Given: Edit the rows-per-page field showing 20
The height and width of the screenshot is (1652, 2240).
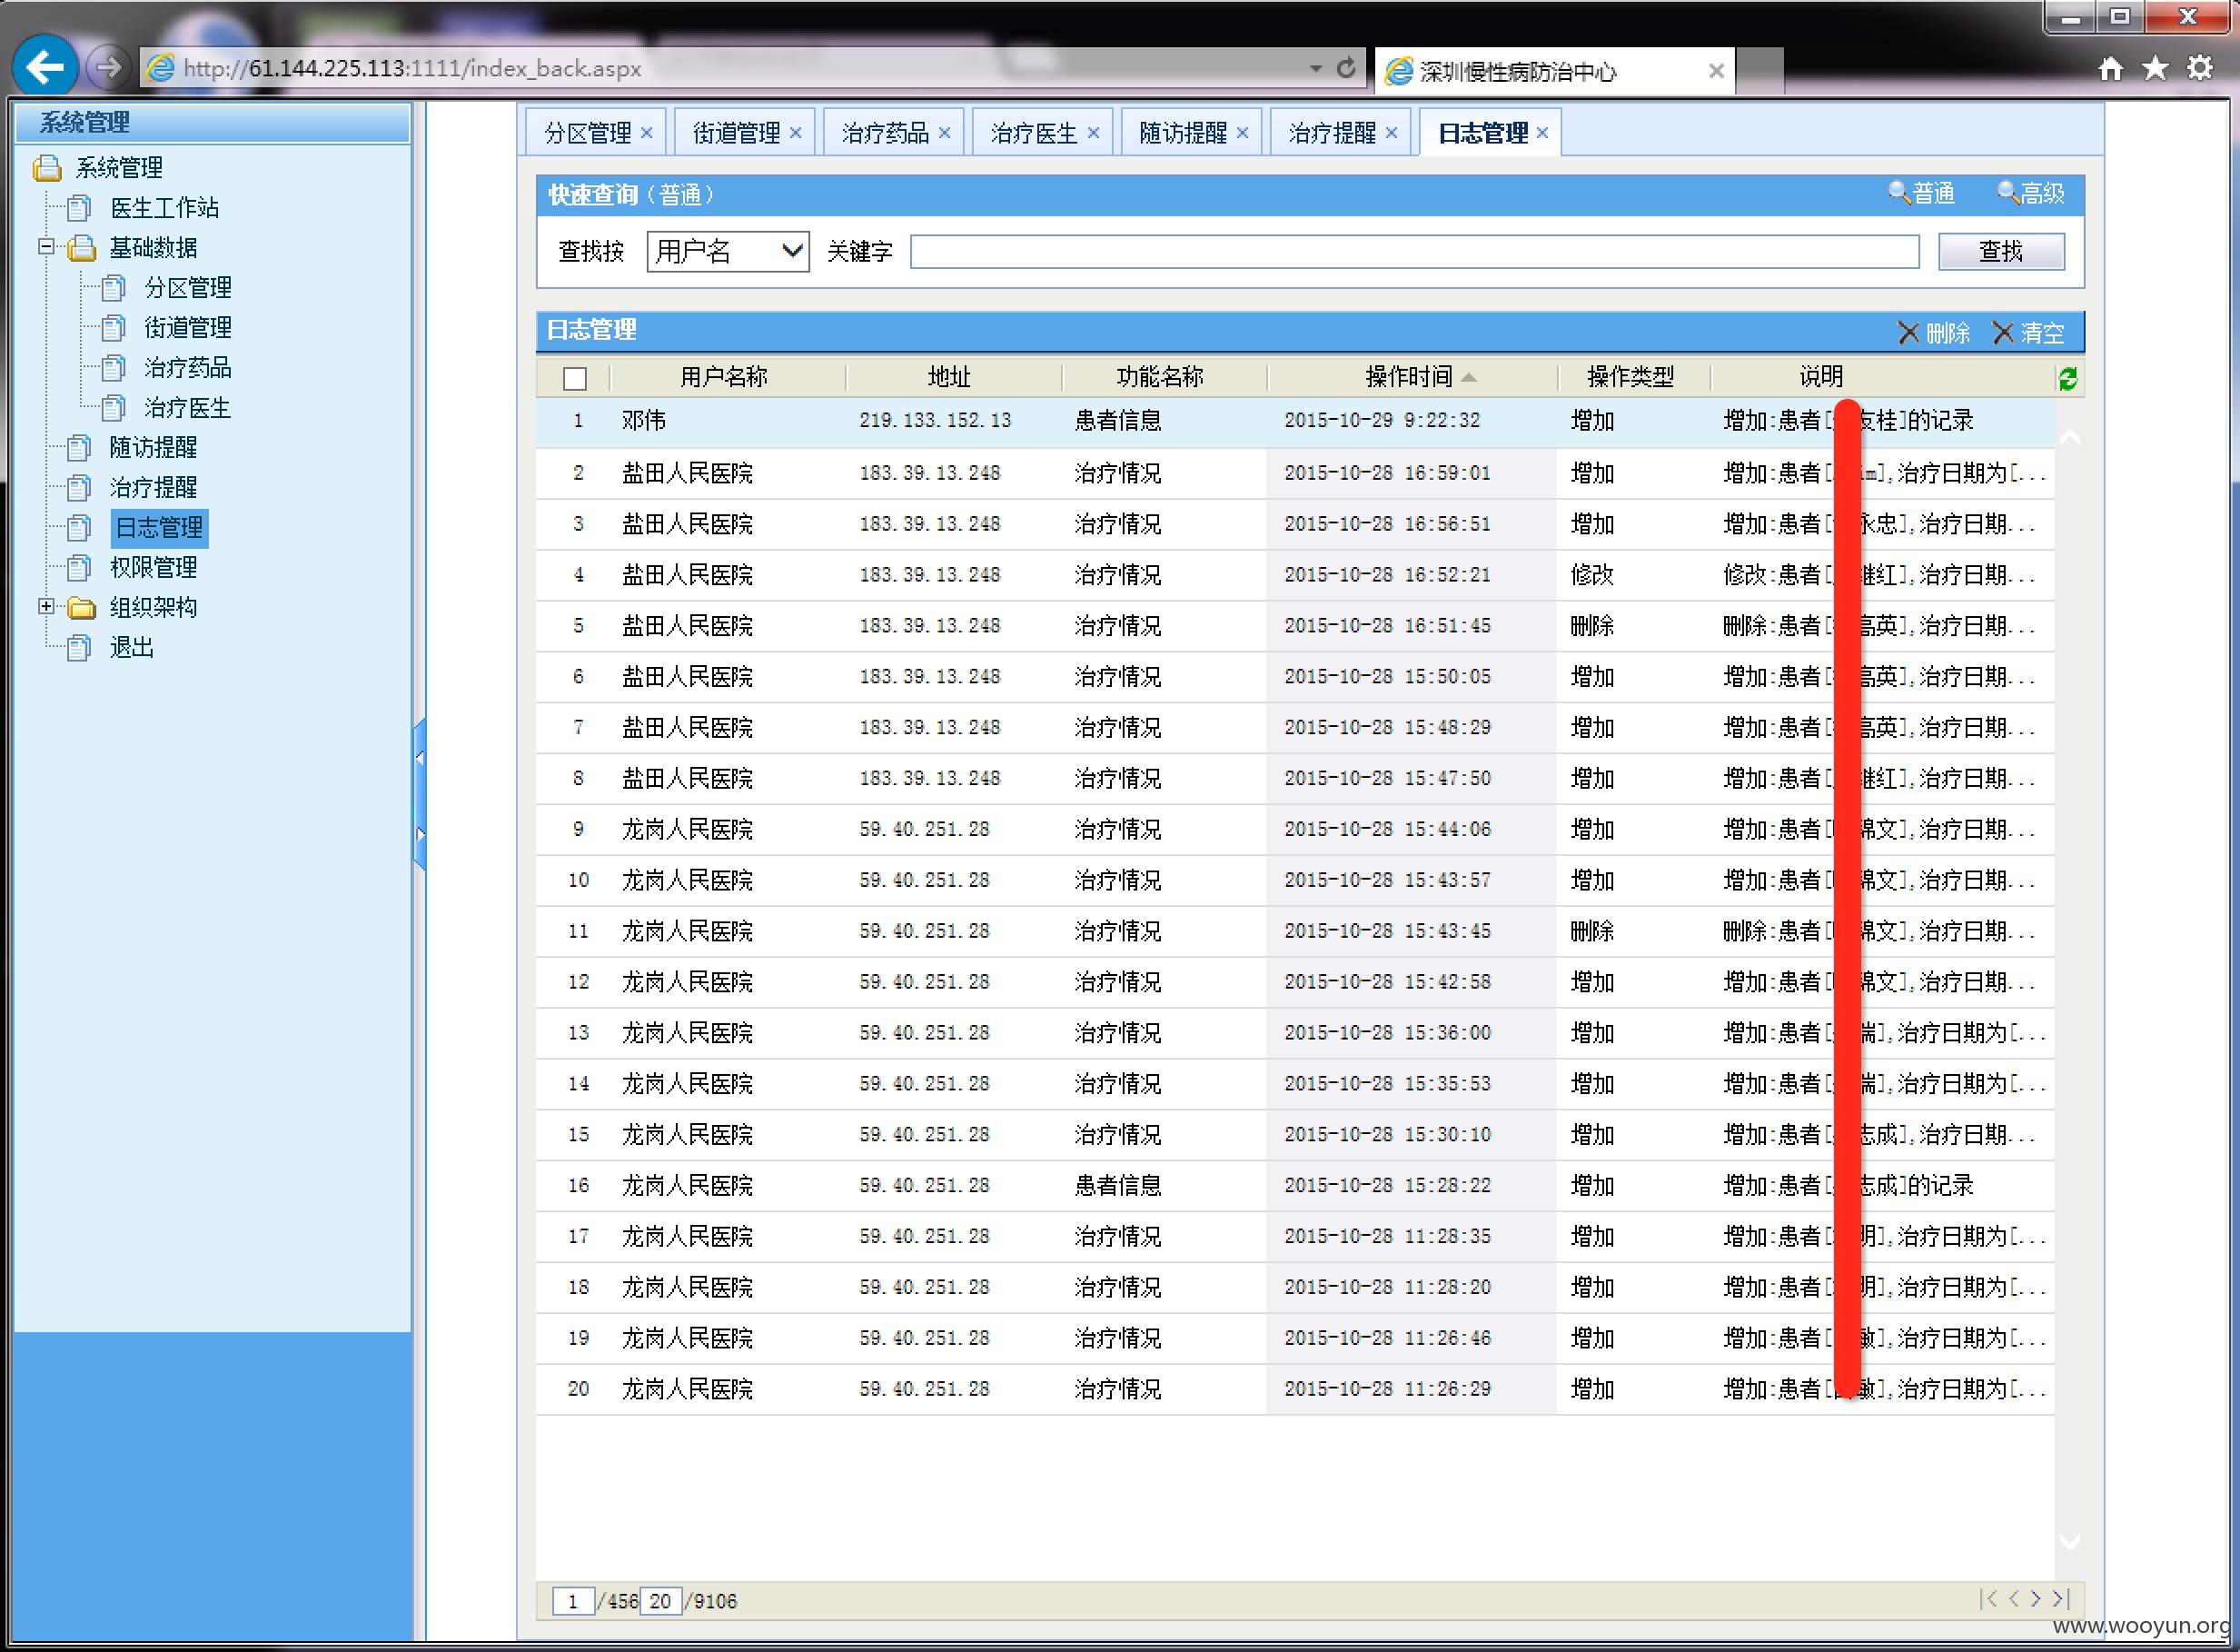Looking at the screenshot, I should (x=659, y=1601).
